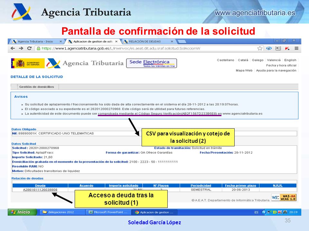
Task: Click yellow D tray icon
Action: click(x=275, y=212)
